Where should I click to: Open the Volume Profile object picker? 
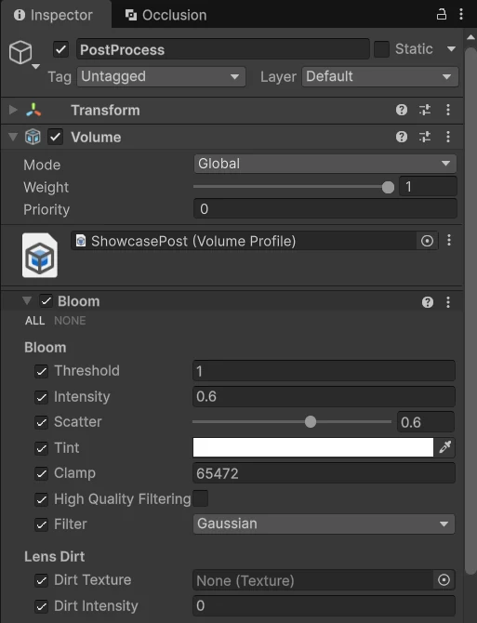point(427,241)
